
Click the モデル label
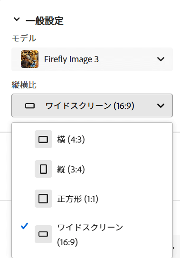tap(24, 38)
